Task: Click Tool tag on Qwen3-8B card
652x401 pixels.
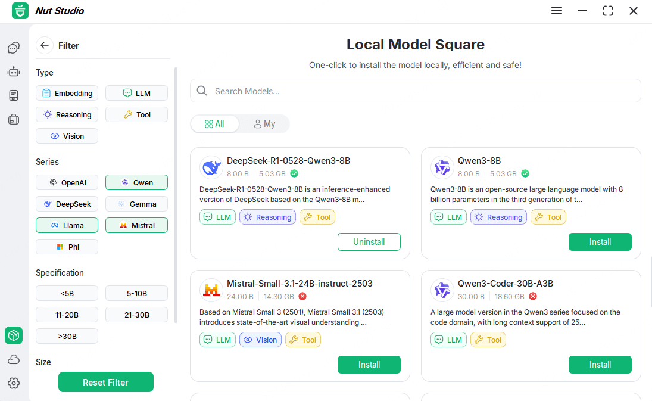Action: (548, 217)
